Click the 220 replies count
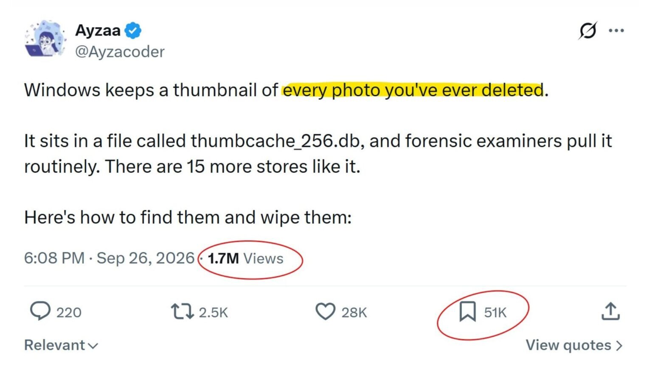 point(69,313)
